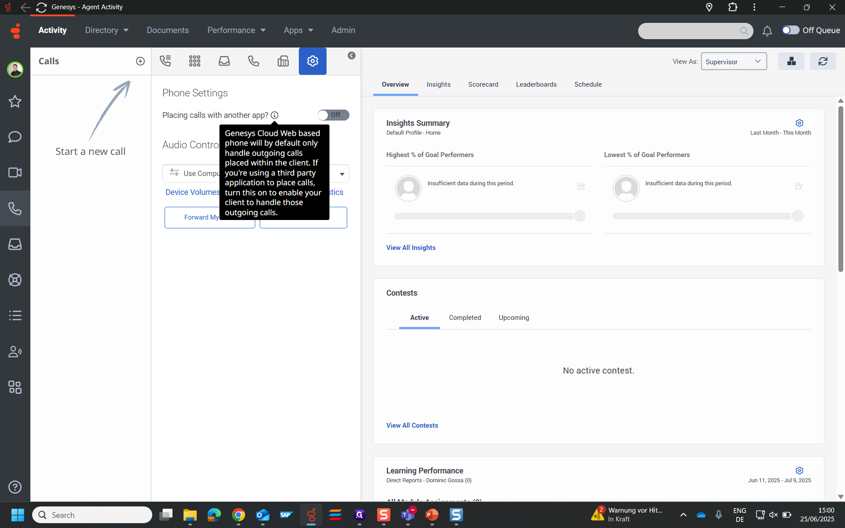The width and height of the screenshot is (845, 528).
Task: Open the dialpad grid icon
Action: [x=195, y=61]
